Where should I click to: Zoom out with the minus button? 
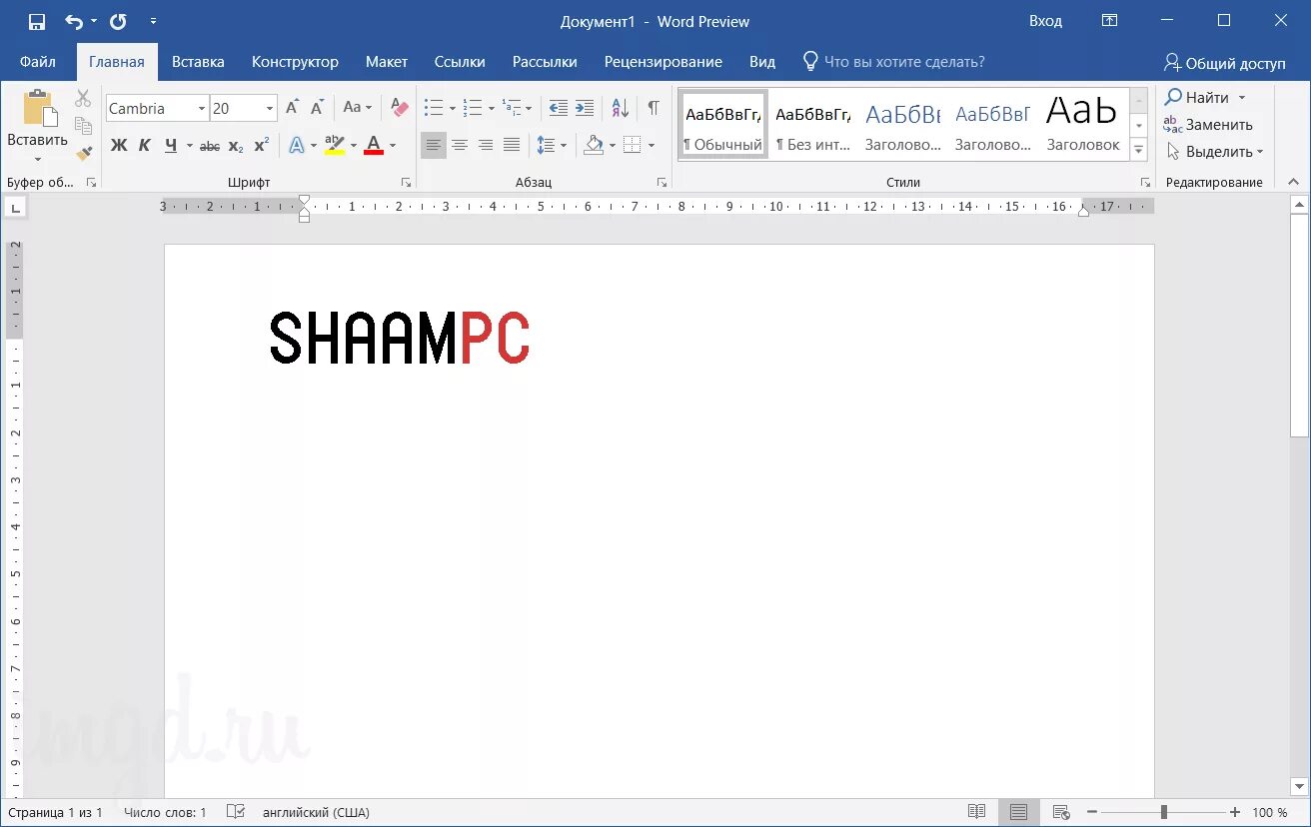(x=1092, y=812)
